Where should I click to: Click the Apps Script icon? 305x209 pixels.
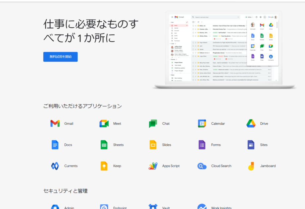click(x=153, y=166)
